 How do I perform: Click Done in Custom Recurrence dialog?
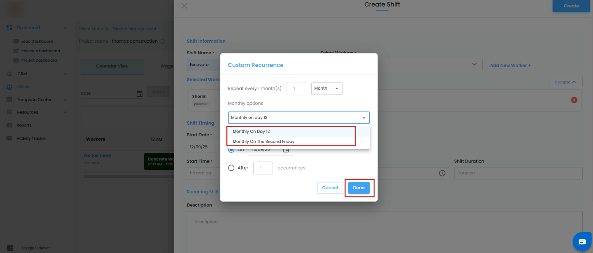(359, 188)
